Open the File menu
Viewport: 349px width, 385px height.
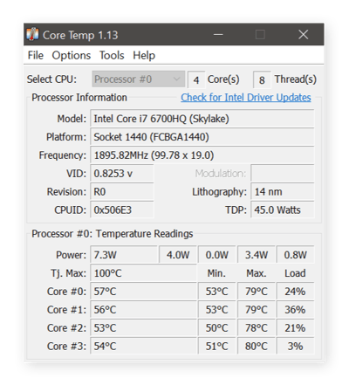36,55
